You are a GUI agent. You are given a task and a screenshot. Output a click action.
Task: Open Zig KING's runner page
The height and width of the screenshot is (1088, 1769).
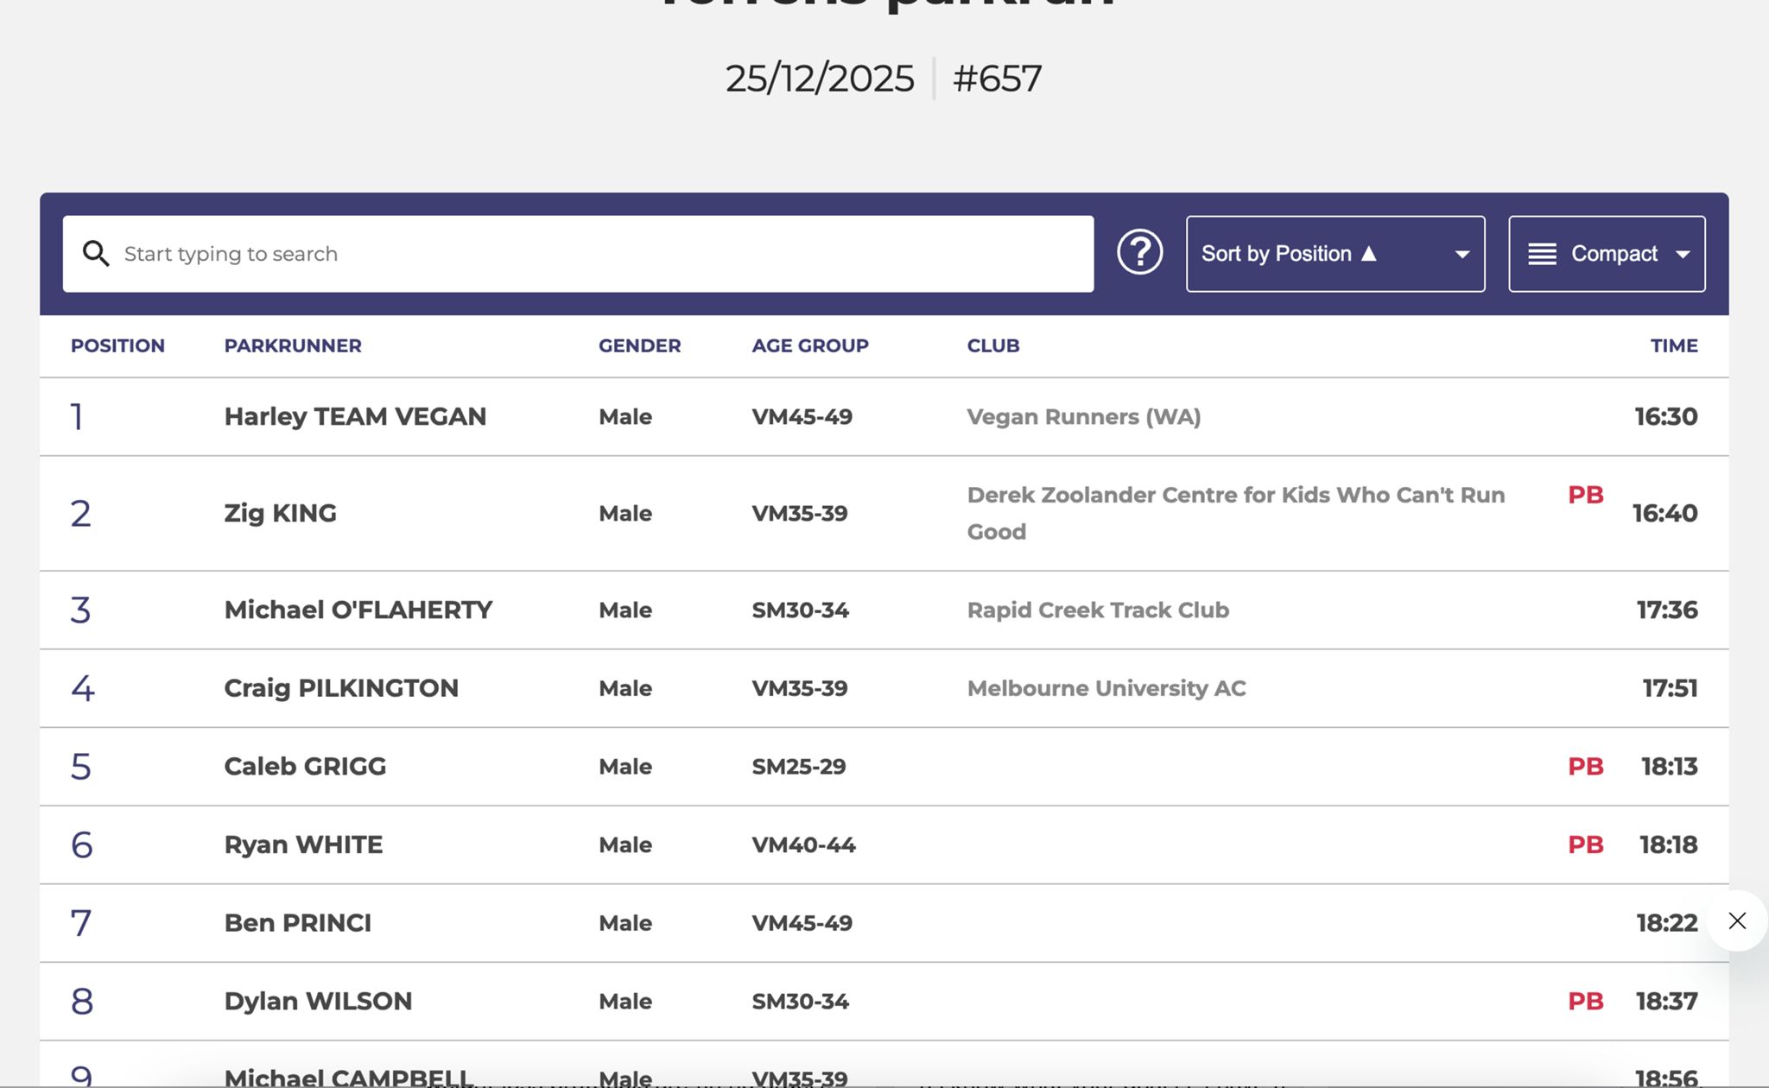280,513
